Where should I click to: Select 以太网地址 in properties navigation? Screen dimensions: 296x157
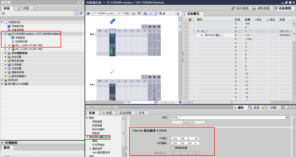tap(98, 145)
